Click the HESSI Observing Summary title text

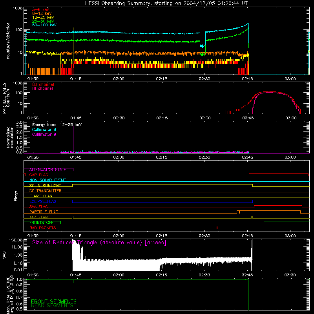(166, 4)
